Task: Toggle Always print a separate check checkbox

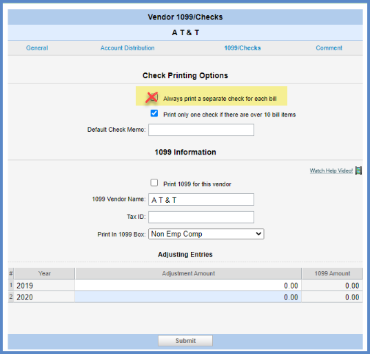Action: (154, 97)
